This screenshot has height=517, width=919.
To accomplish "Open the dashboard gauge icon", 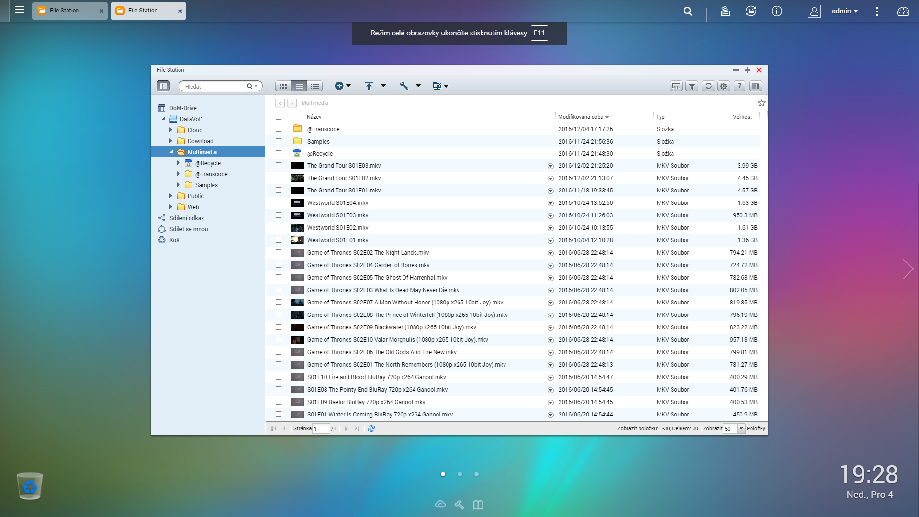I will click(x=903, y=11).
